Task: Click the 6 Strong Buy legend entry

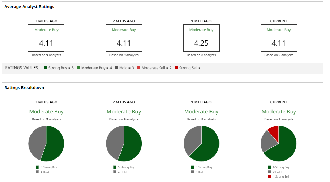Action: pyautogui.click(x=279, y=167)
